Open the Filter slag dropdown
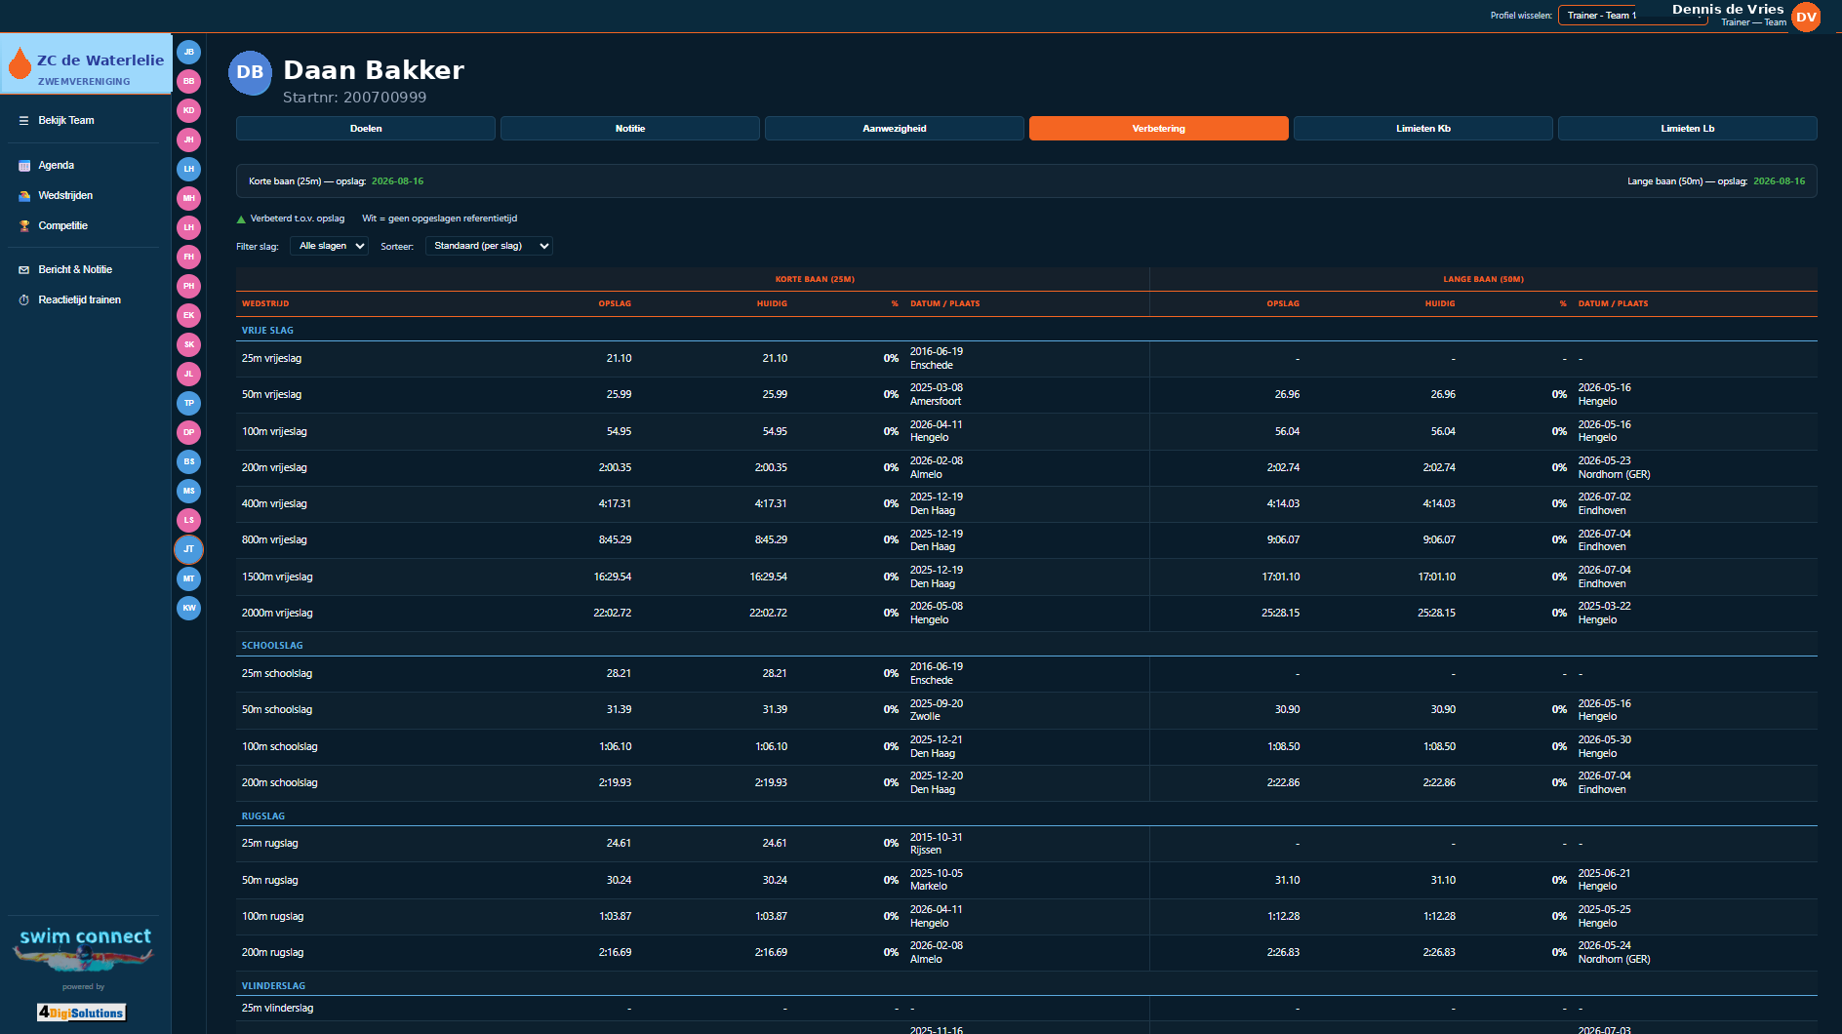Viewport: 1842px width, 1034px height. 329,246
